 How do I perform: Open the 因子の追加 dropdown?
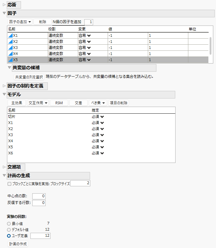click(20, 22)
